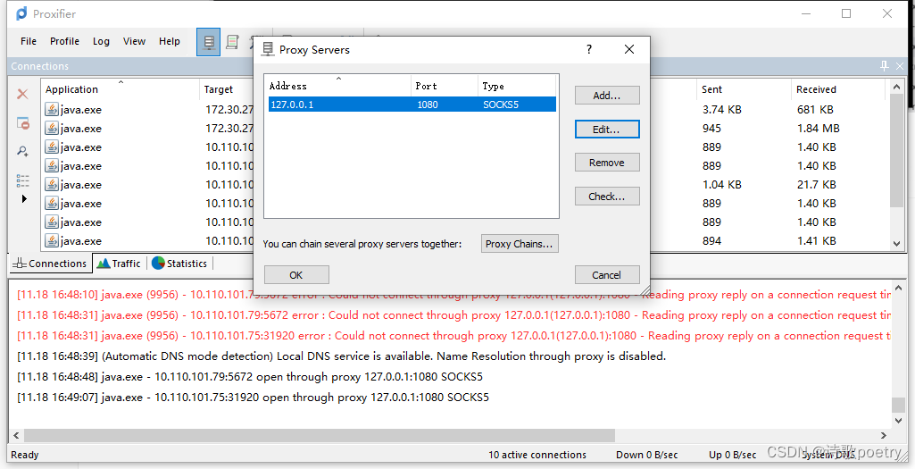Confirm with the OK button
This screenshot has height=469, width=915.
[296, 274]
